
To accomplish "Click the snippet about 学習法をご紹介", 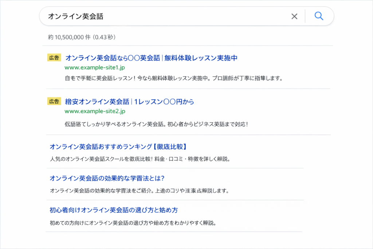I will 139,191.
